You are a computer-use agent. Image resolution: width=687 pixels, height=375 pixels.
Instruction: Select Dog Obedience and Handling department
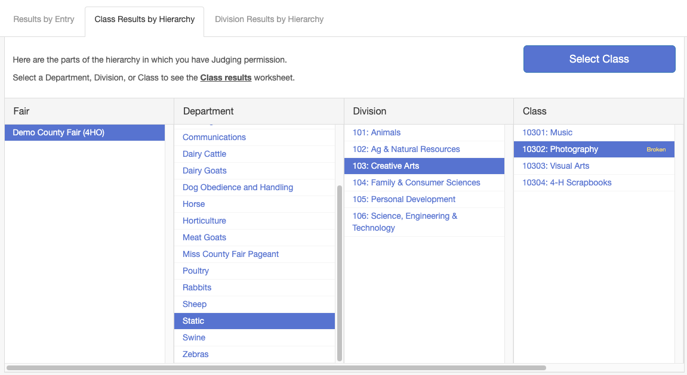pos(238,187)
